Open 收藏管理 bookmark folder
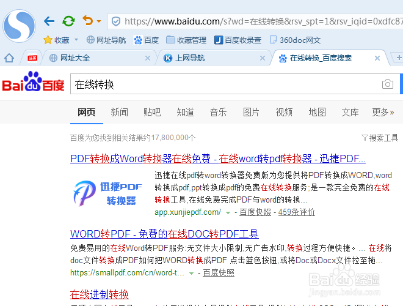This screenshot has height=306, width=403. click(186, 40)
